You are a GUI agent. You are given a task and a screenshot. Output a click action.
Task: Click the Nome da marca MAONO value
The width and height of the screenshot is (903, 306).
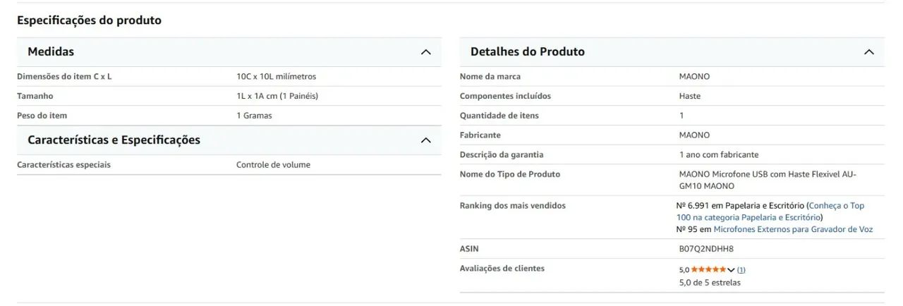pyautogui.click(x=694, y=76)
